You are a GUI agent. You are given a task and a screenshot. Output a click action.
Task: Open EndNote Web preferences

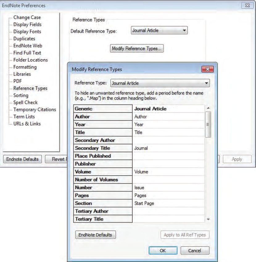coord(27,46)
